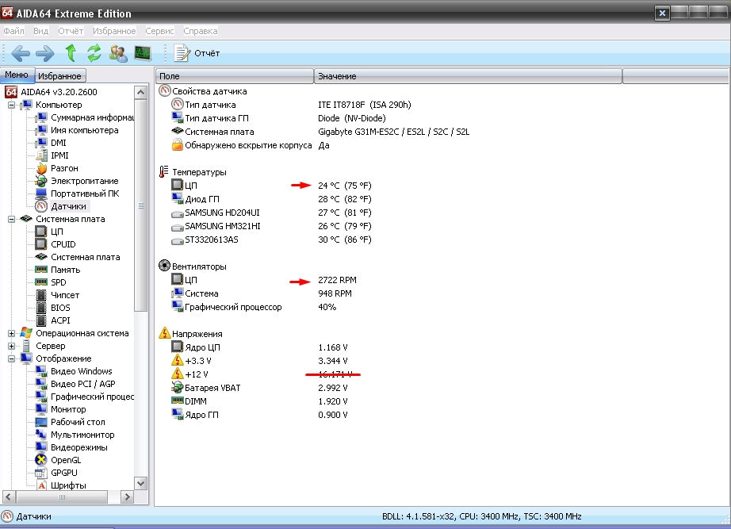Image resolution: width=731 pixels, height=529 pixels.
Task: Click the DMI icon in tree
Action: pos(41,143)
